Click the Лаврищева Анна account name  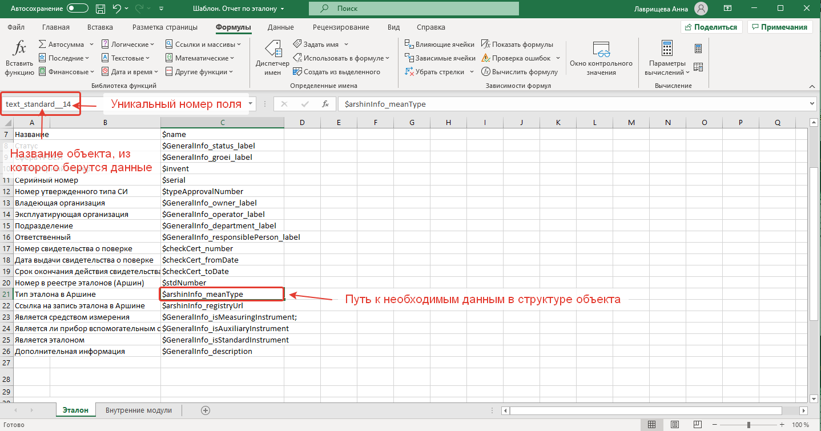click(660, 9)
